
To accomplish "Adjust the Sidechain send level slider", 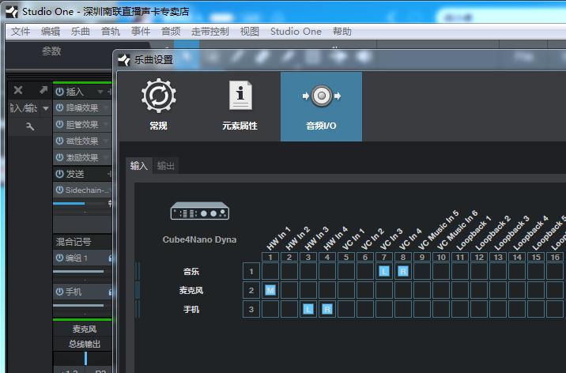I will pyautogui.click(x=82, y=204).
